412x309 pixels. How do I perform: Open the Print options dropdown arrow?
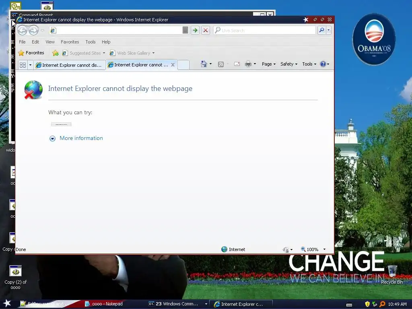(255, 64)
